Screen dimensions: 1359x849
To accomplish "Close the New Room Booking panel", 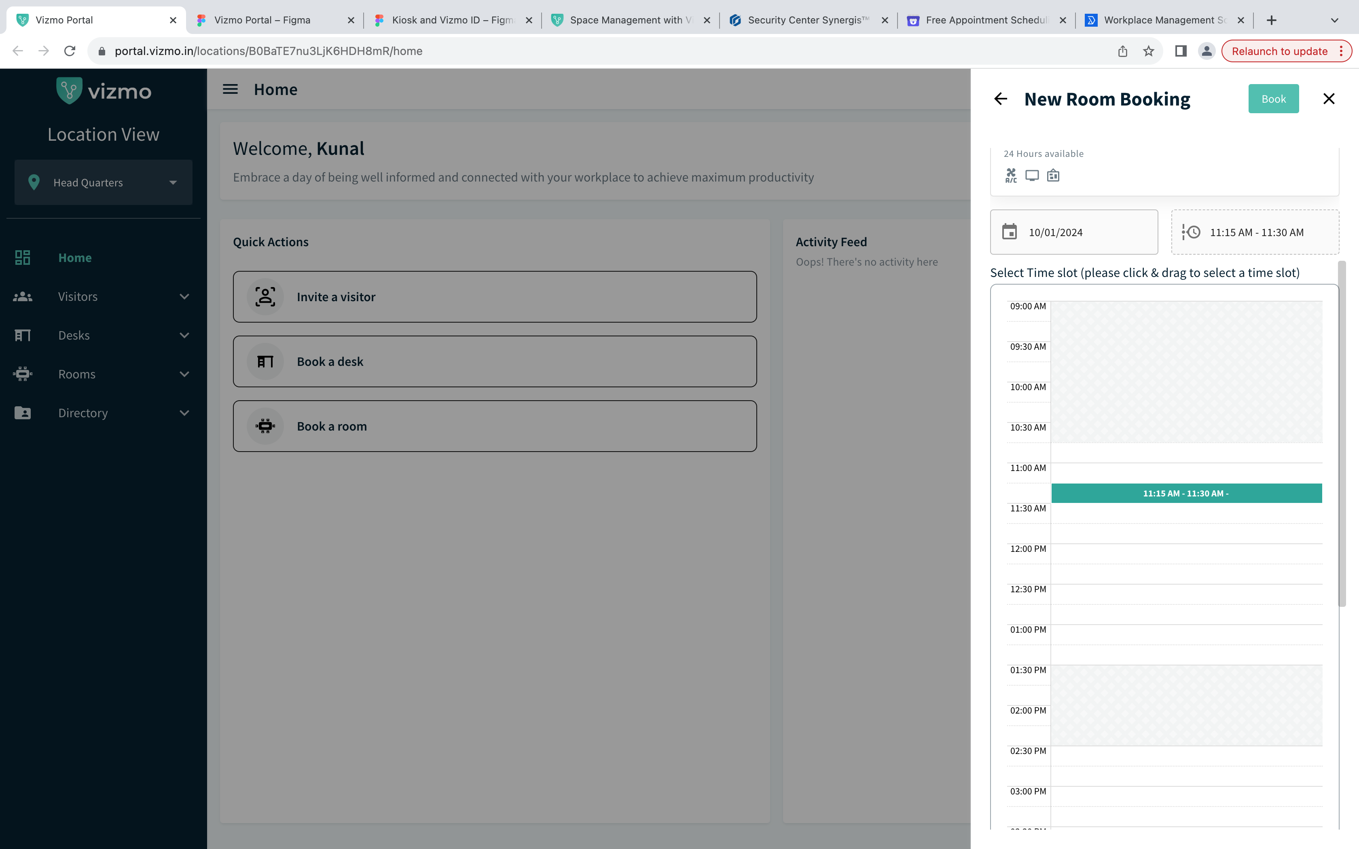I will click(1329, 99).
